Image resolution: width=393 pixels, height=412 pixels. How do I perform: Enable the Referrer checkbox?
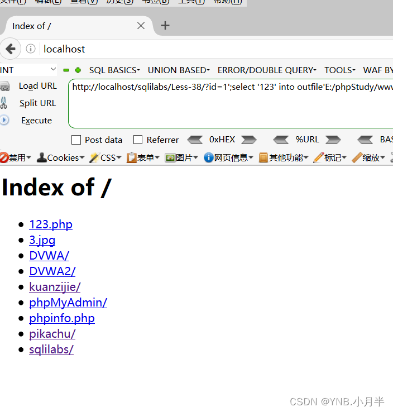click(x=138, y=140)
